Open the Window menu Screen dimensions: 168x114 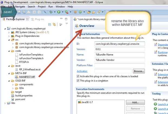[x=60, y=7]
